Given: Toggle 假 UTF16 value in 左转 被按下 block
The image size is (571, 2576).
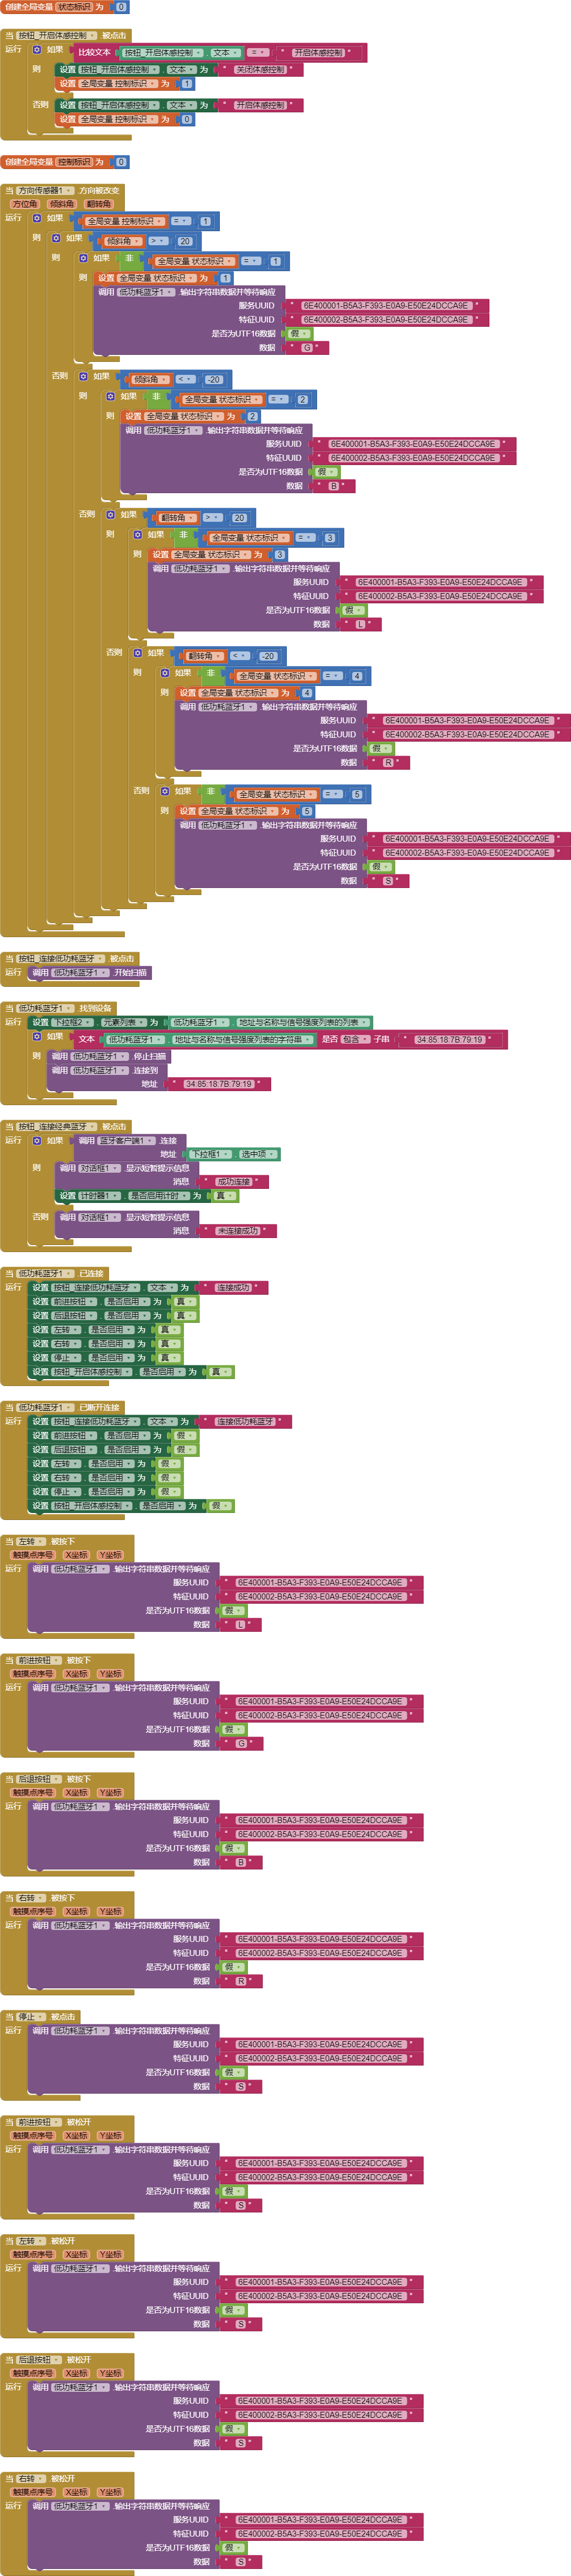Looking at the screenshot, I should pyautogui.click(x=232, y=1611).
